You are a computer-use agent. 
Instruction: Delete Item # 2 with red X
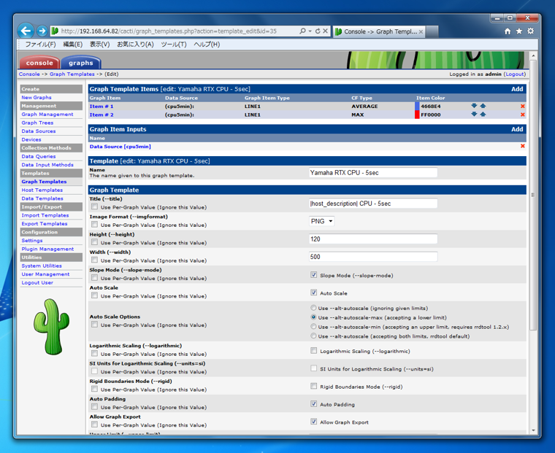tap(523, 115)
